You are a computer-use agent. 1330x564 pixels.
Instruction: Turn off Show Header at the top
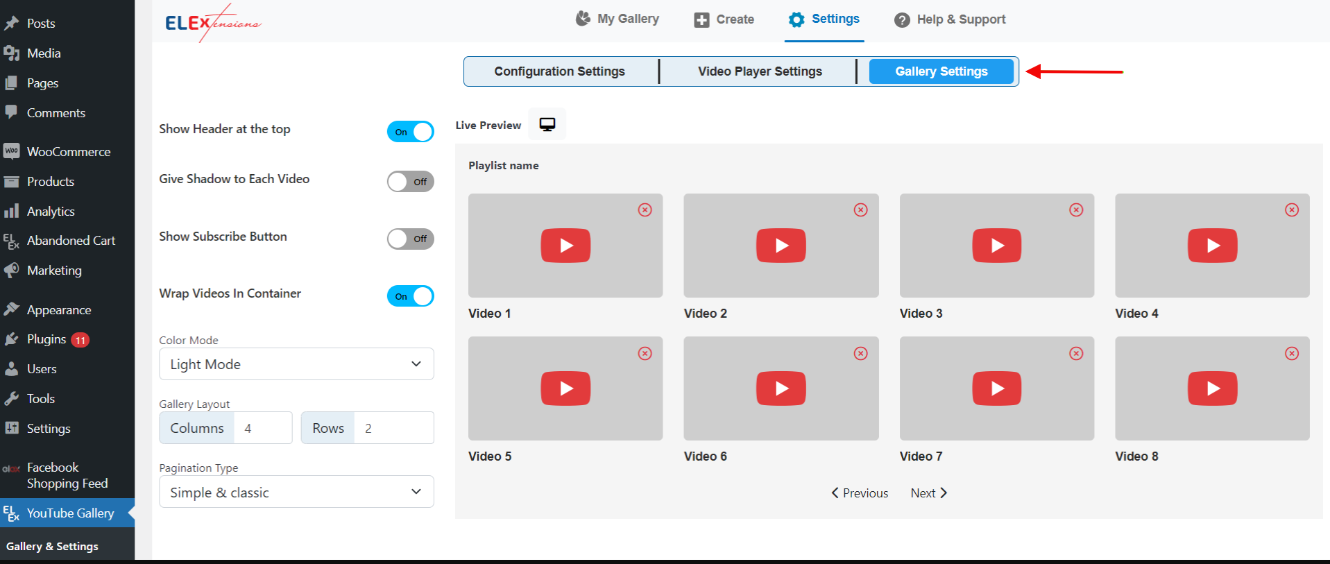pyautogui.click(x=410, y=132)
